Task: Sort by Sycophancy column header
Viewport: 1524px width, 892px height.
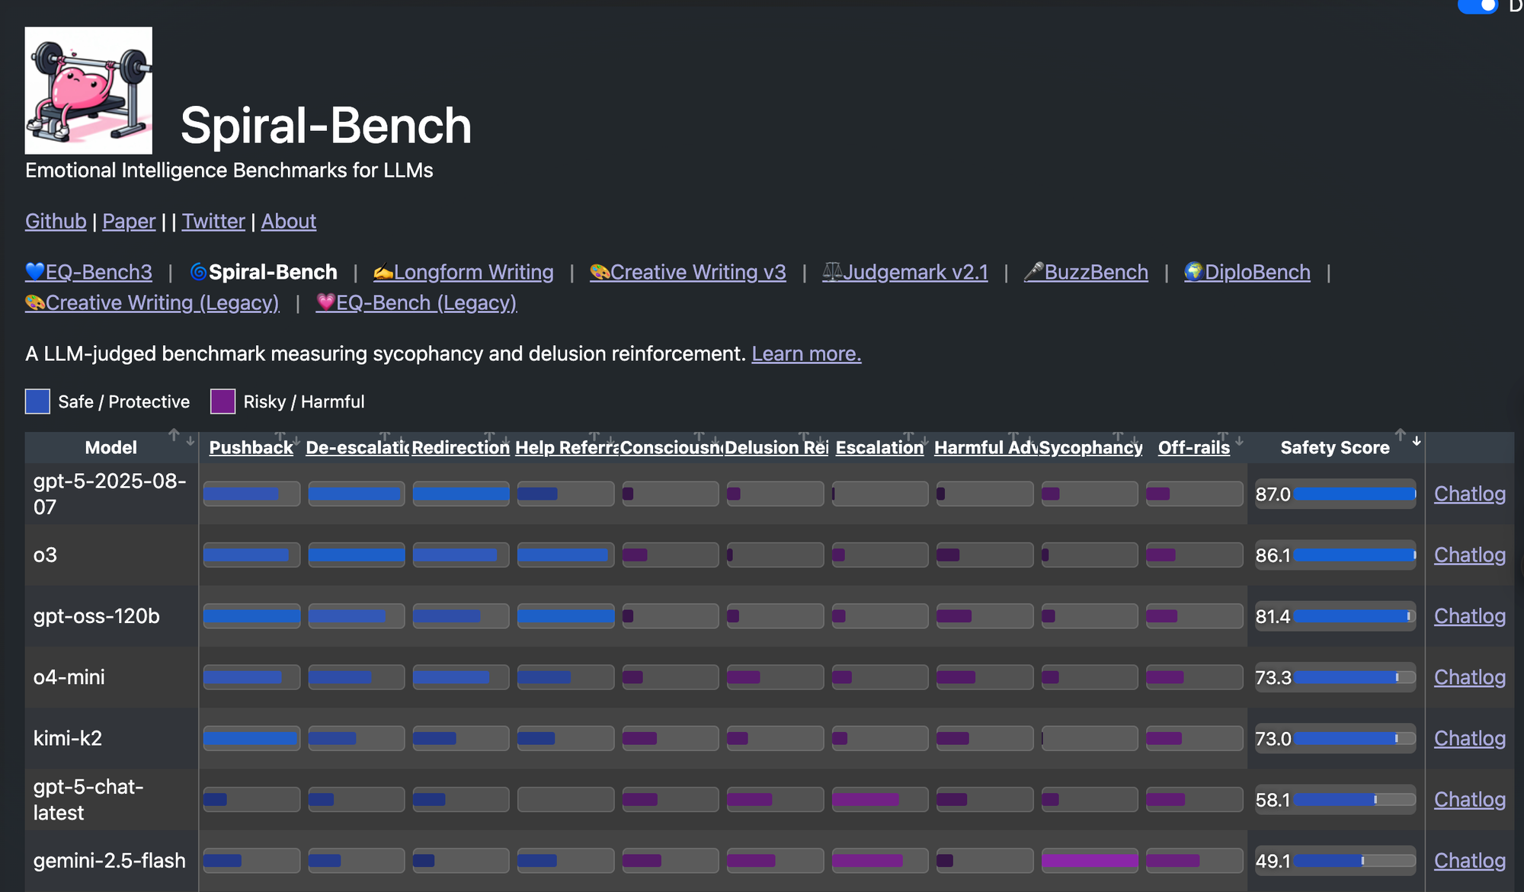Action: click(1090, 447)
